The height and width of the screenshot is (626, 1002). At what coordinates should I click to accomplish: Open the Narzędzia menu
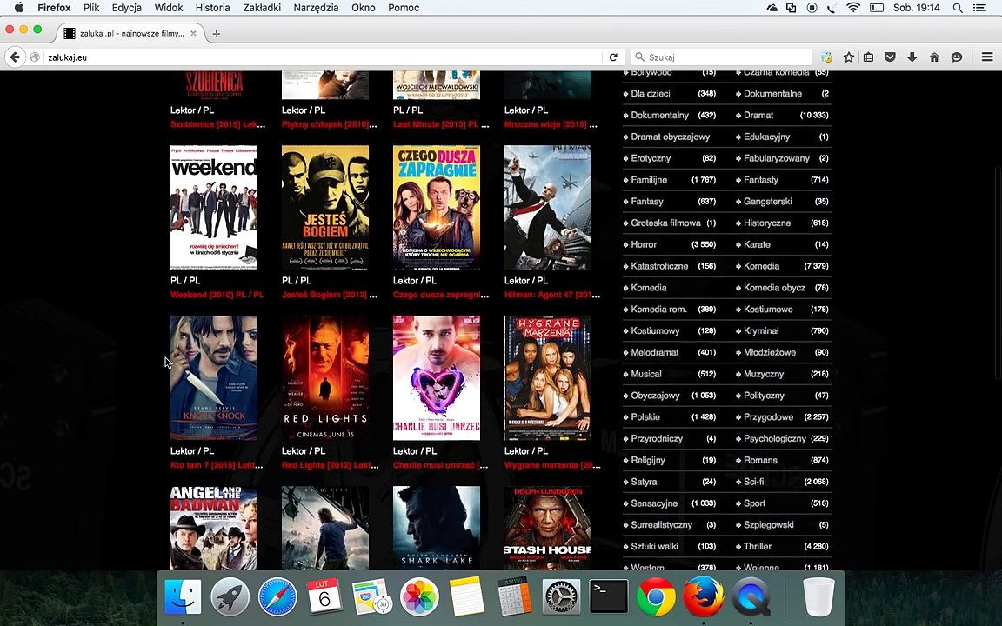tap(316, 8)
